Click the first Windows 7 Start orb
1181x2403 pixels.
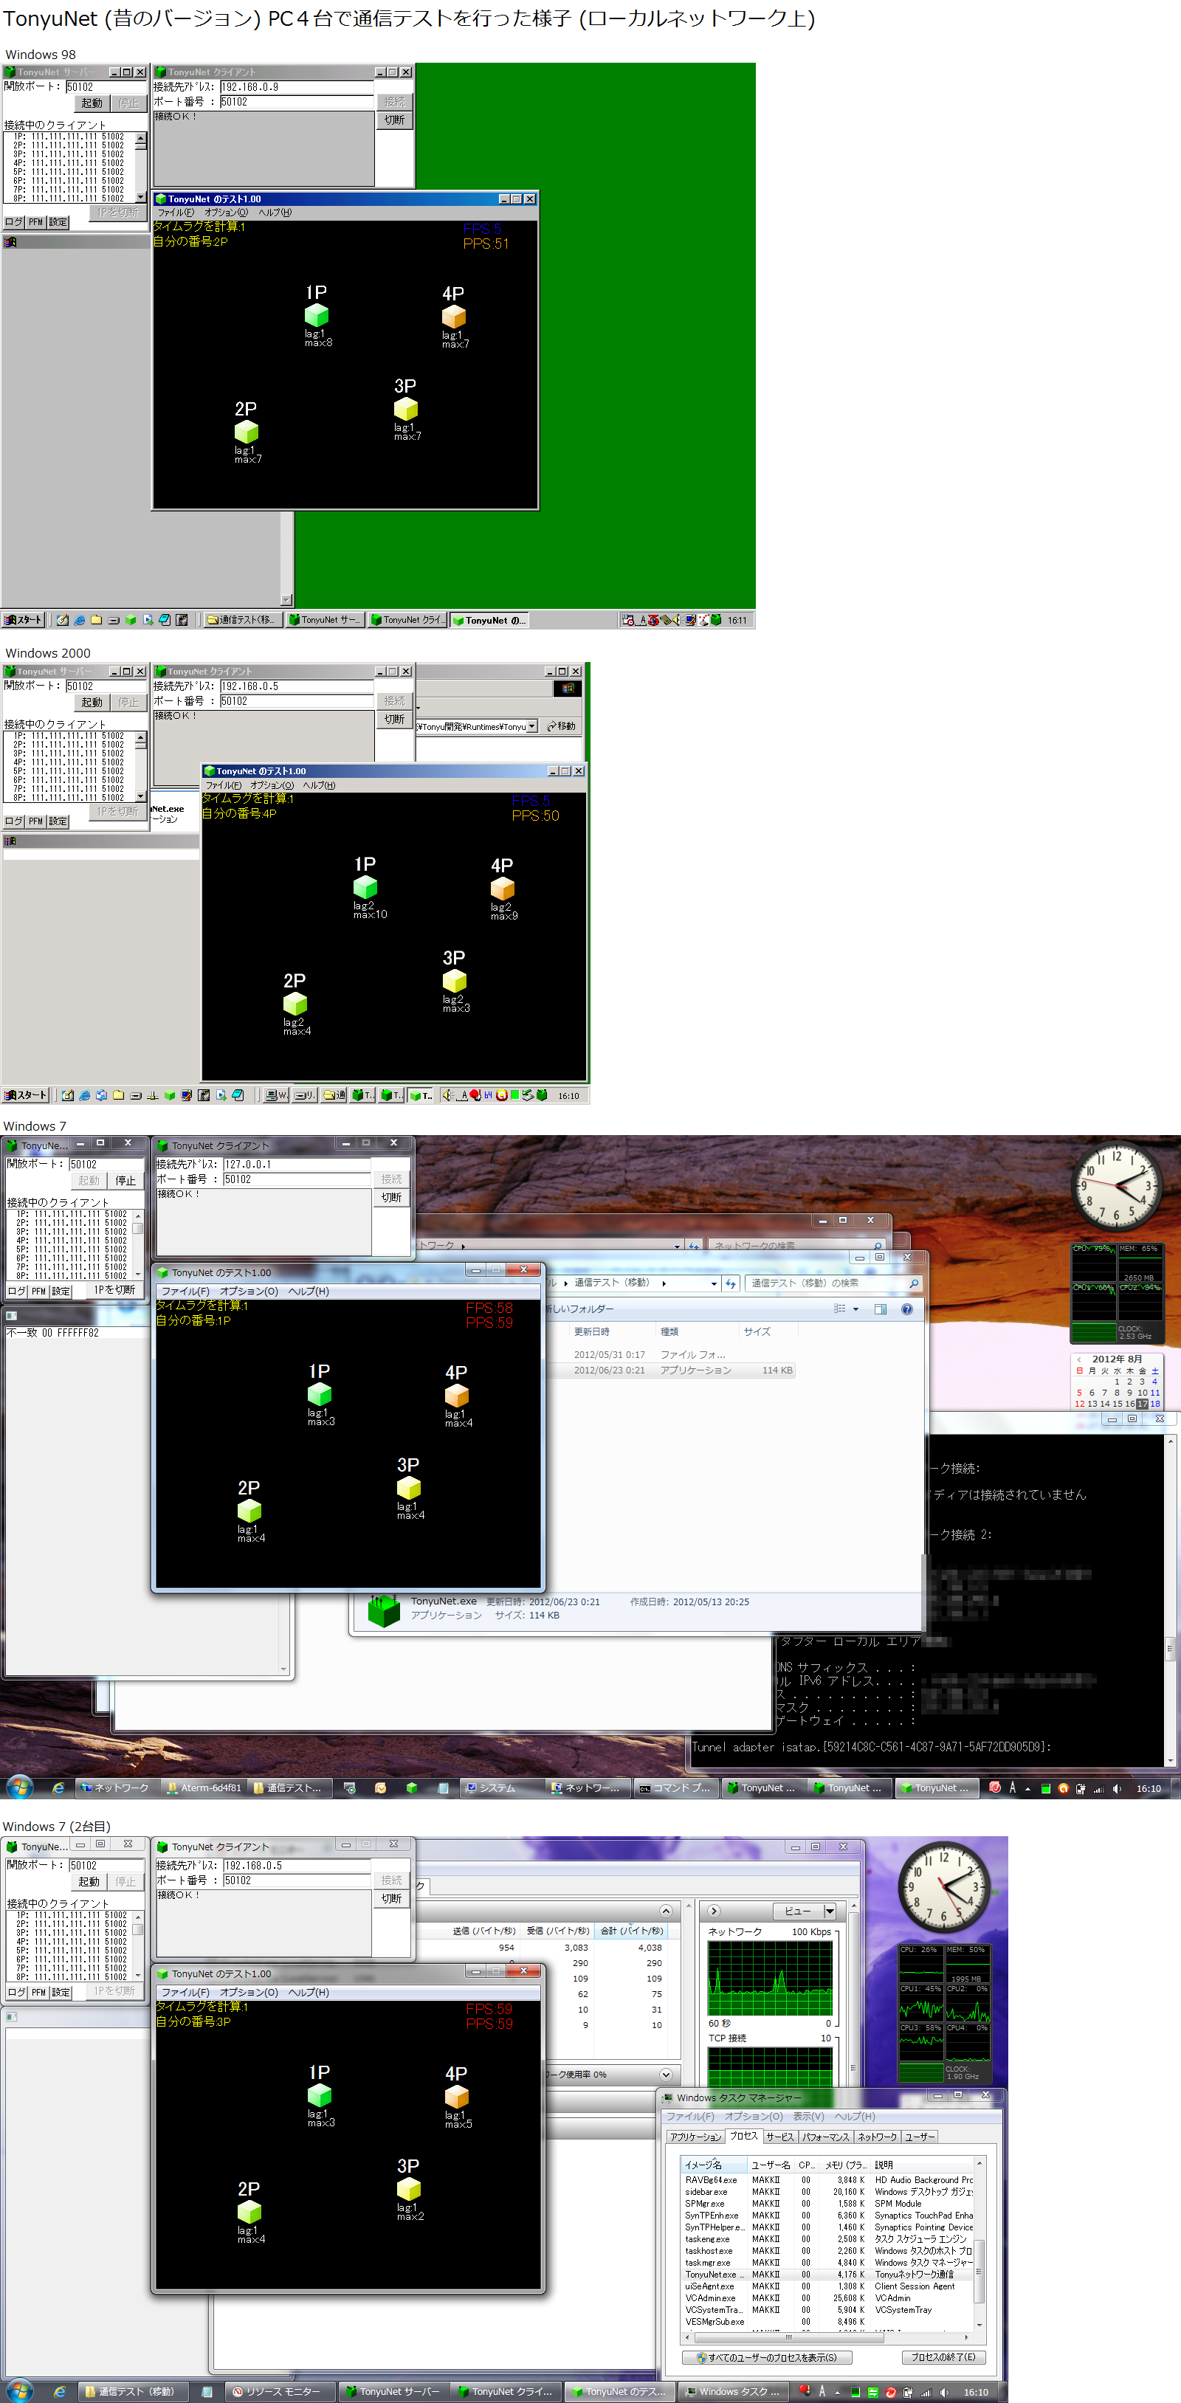20,1787
